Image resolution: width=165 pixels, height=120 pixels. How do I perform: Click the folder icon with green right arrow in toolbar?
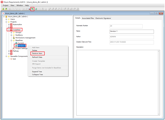(3, 9)
